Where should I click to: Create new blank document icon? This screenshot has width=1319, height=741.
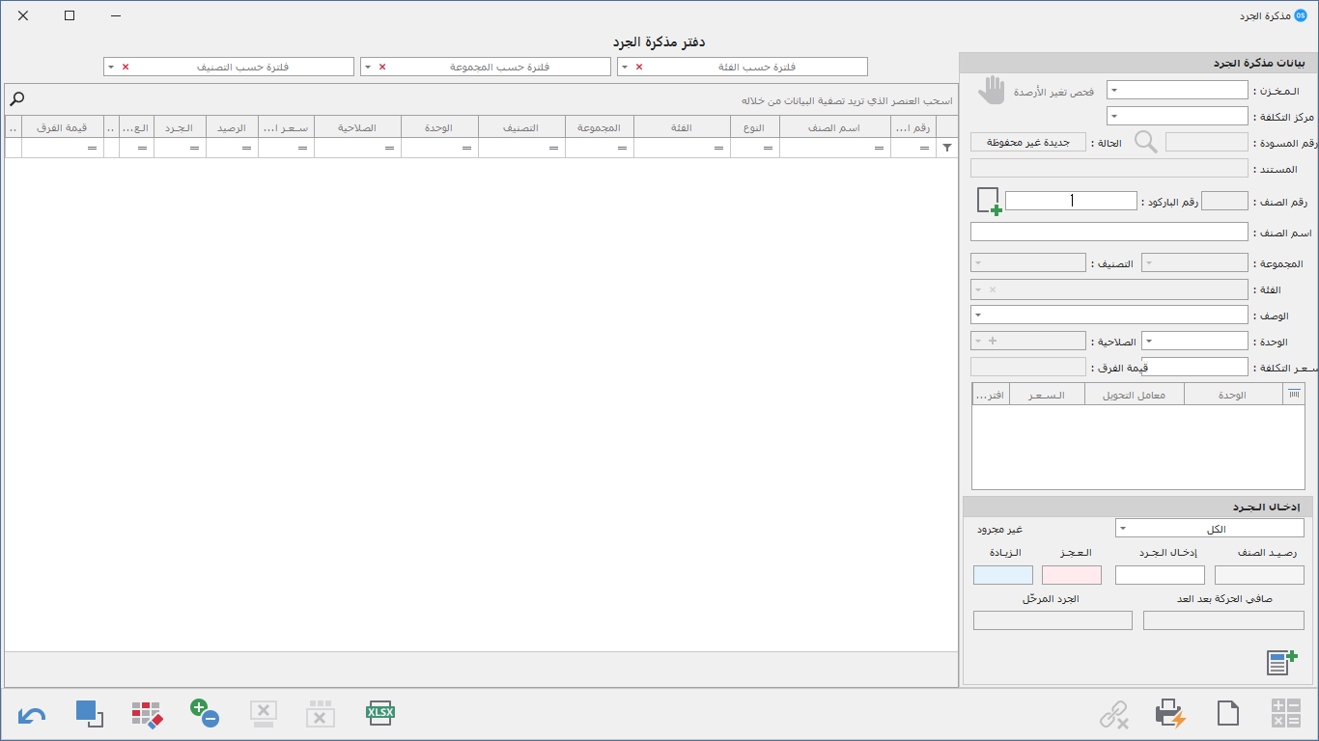(x=1227, y=715)
